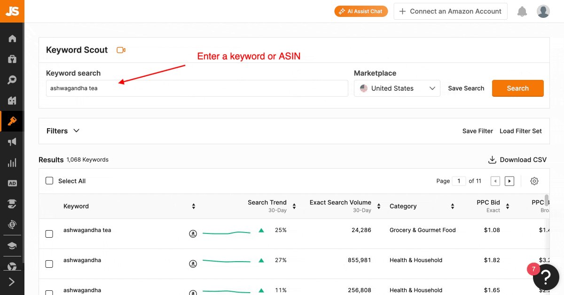Check the Select All checkbox

coord(49,180)
